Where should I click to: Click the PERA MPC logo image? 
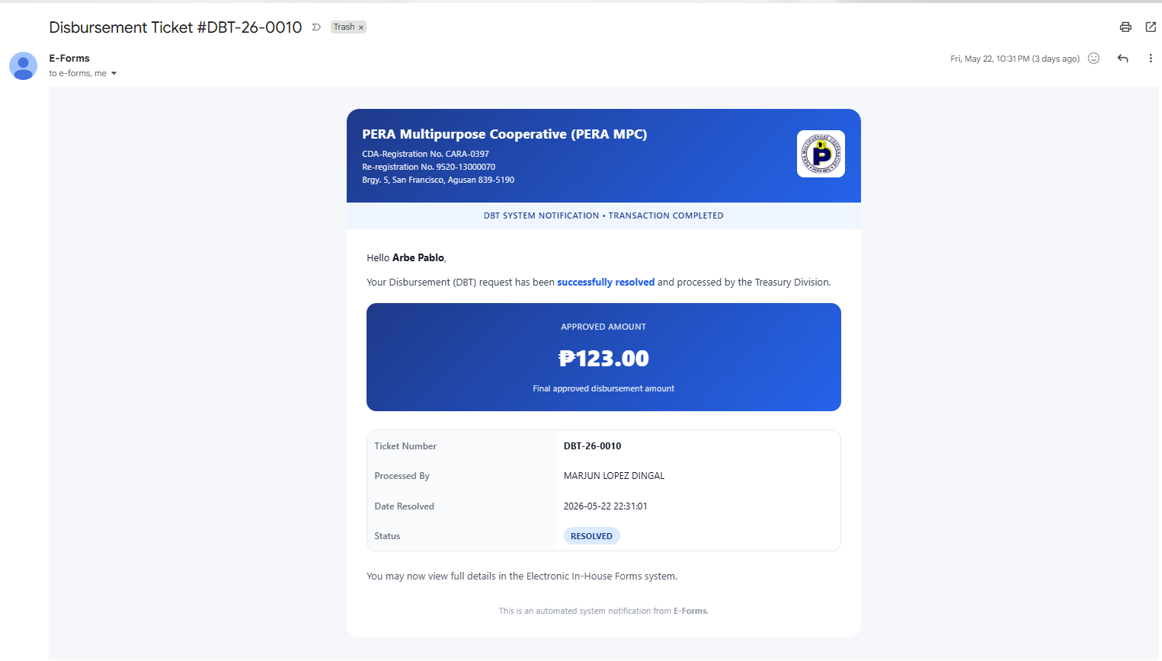click(x=821, y=154)
